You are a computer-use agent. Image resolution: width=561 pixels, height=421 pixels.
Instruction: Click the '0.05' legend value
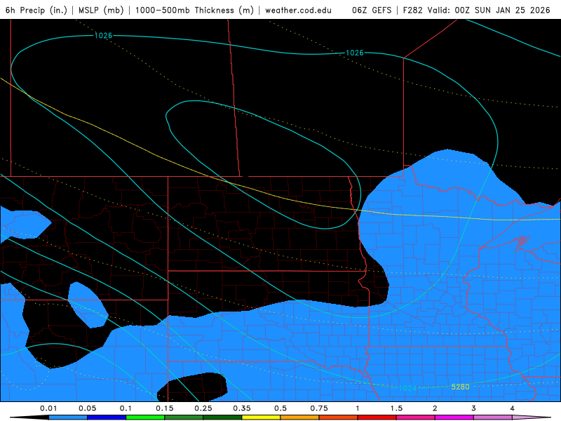[87, 408]
